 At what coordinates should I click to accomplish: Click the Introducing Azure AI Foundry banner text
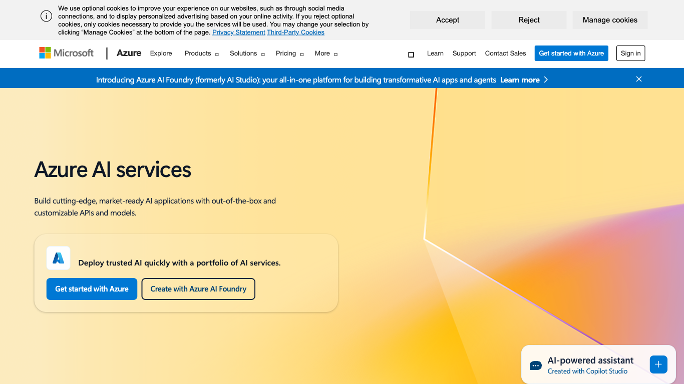pyautogui.click(x=296, y=80)
